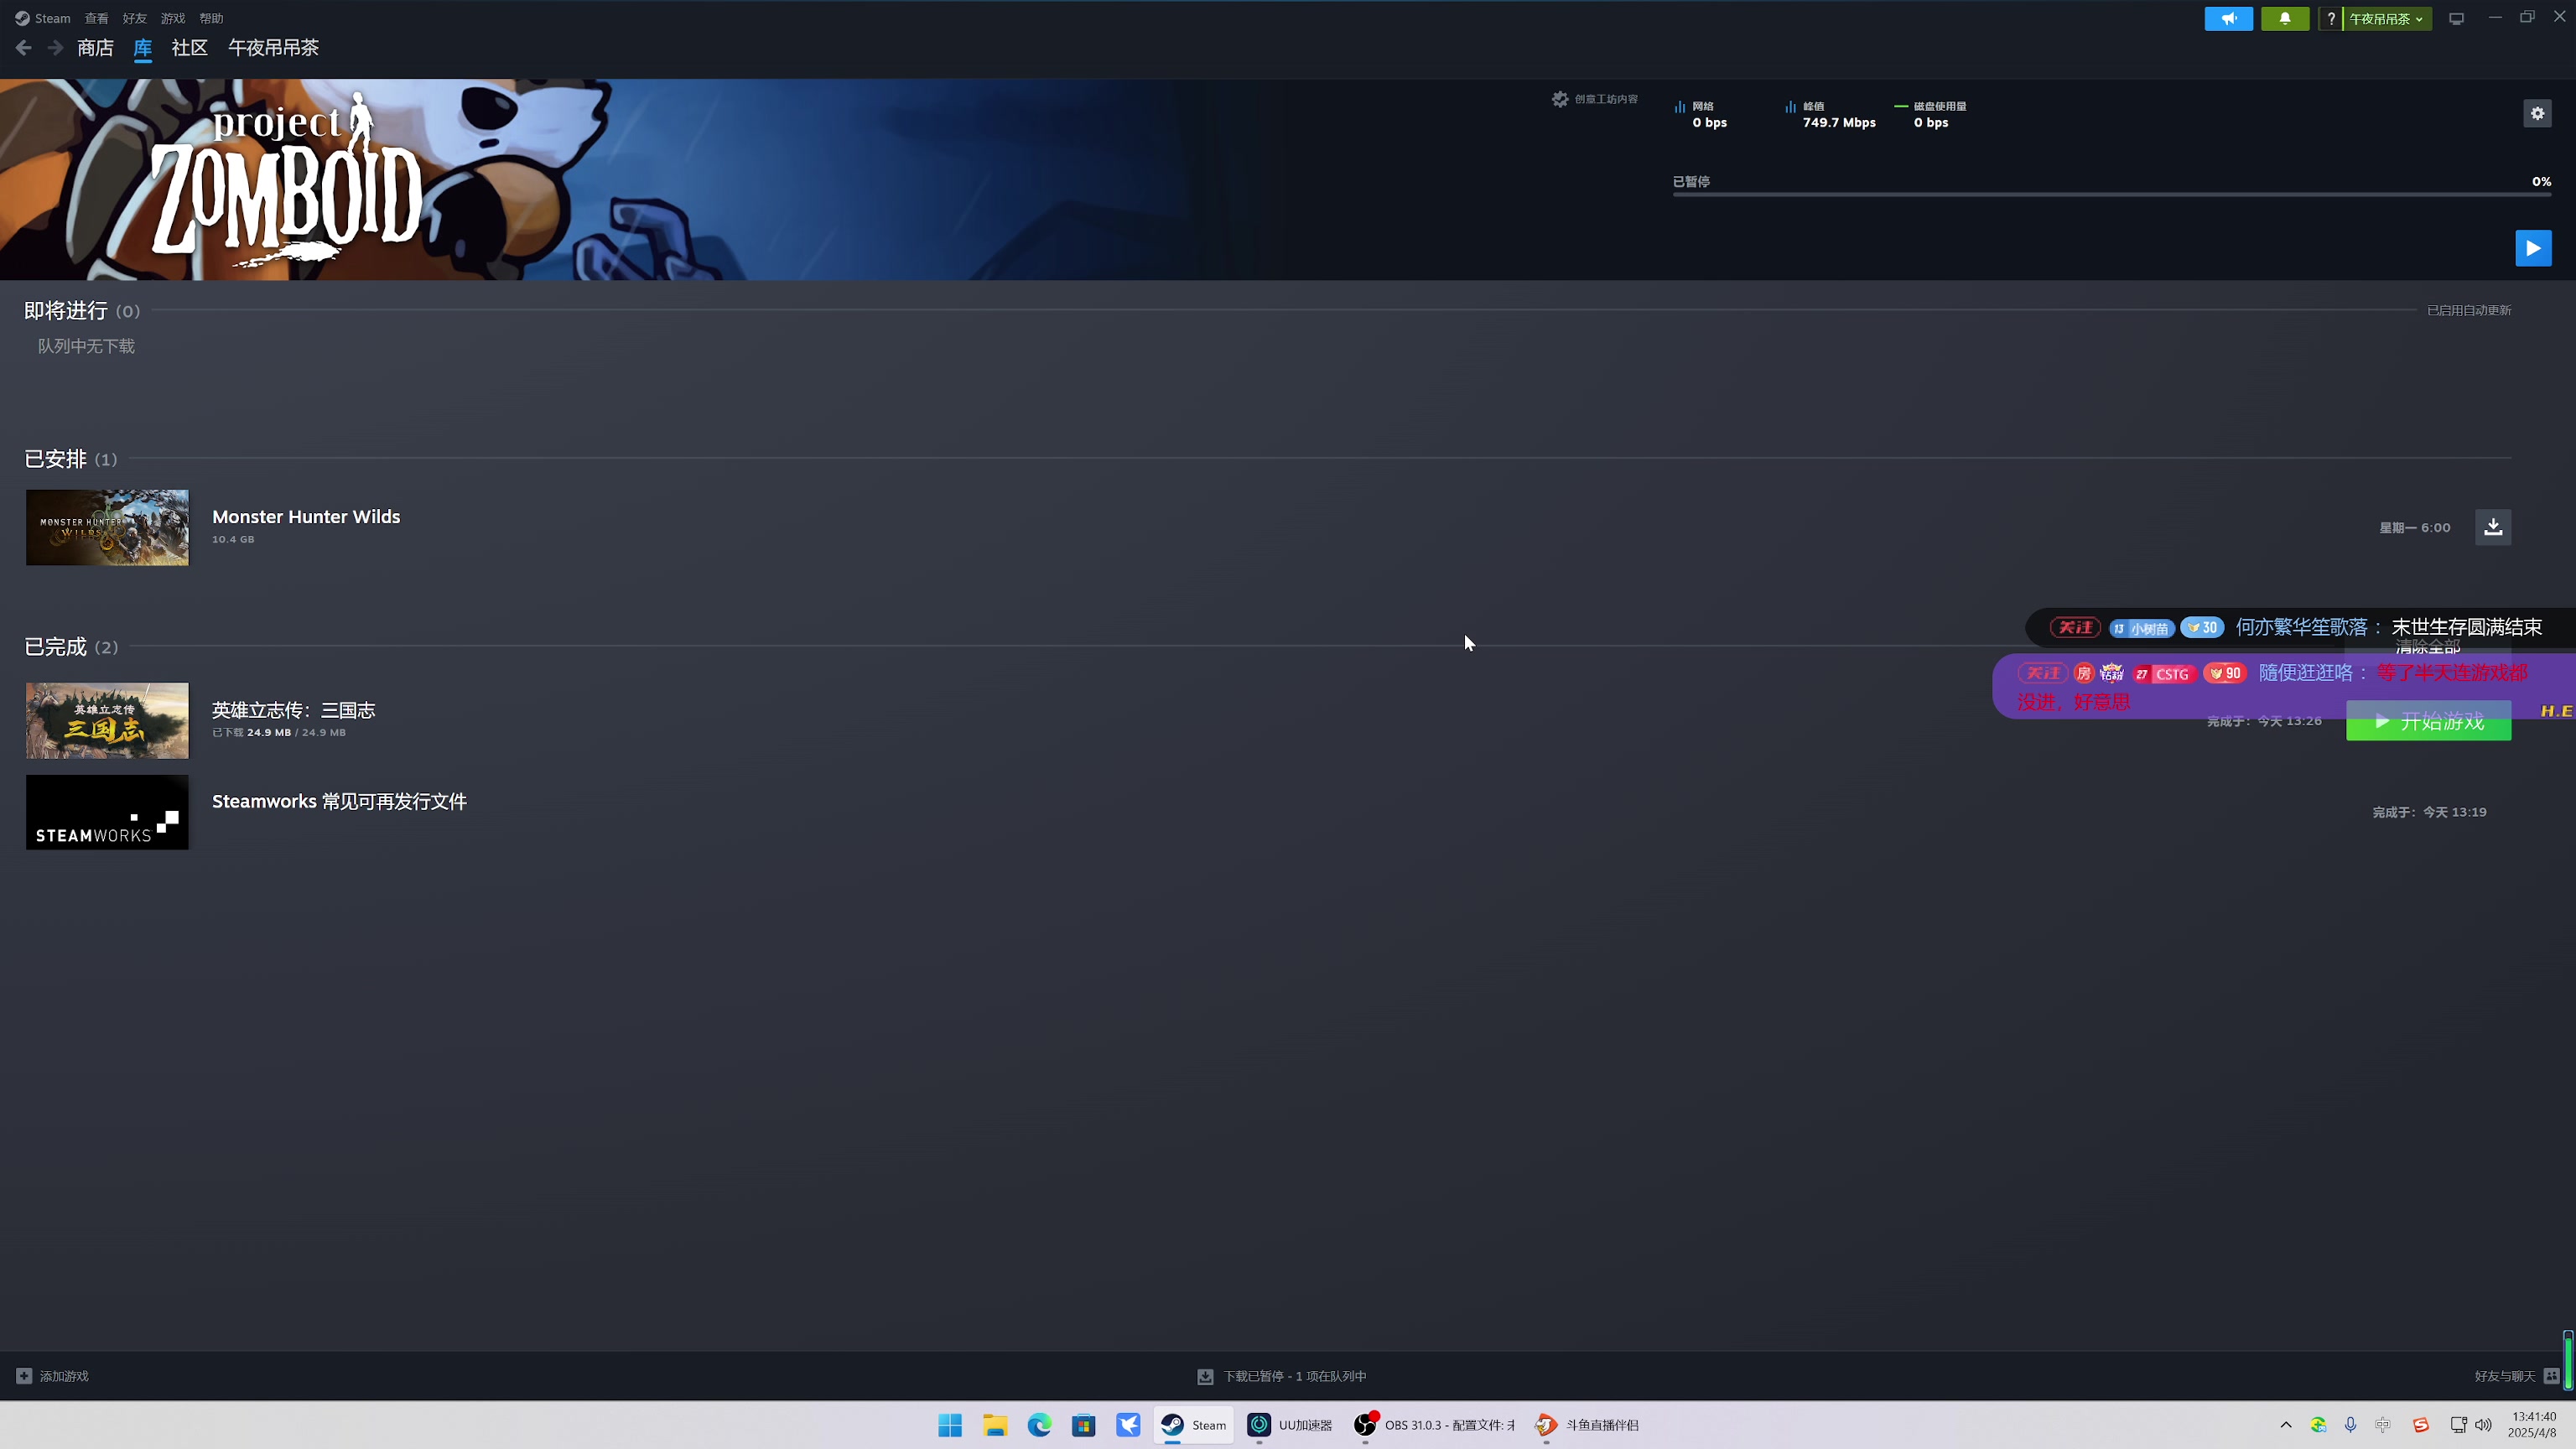Screen dimensions: 2576x1449
Task: Open 好友与聊天 panel
Action: tap(2516, 1376)
